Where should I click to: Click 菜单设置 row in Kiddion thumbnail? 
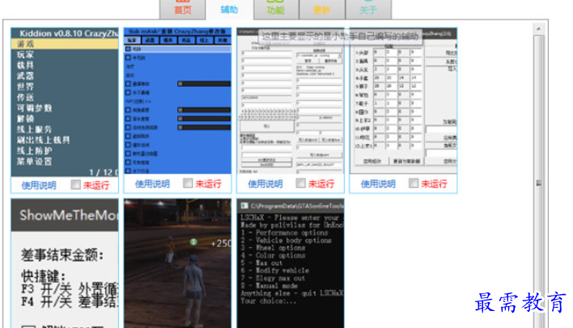tap(65, 162)
